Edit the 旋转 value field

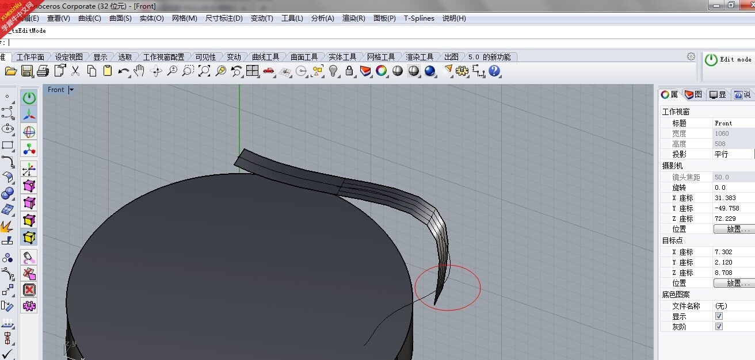click(x=734, y=187)
